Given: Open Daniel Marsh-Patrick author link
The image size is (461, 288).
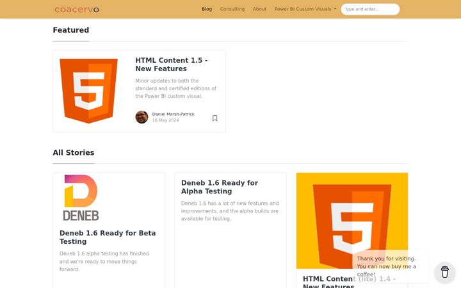Looking at the screenshot, I should click(x=173, y=114).
